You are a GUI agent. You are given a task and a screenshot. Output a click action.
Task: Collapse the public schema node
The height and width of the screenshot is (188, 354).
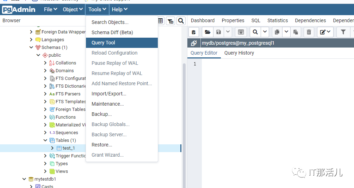(38, 55)
